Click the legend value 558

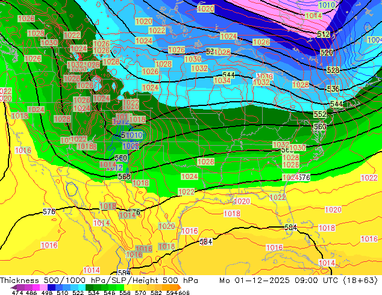(x=125, y=293)
